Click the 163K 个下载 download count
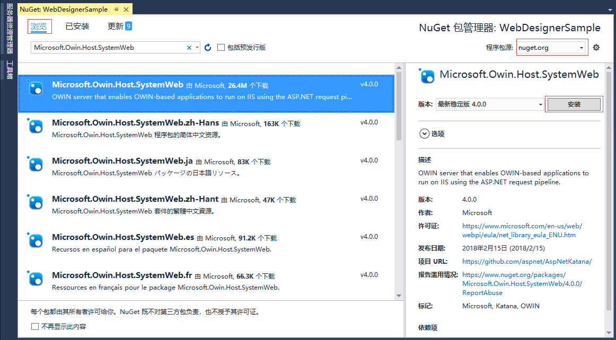This screenshot has height=340, width=616. coord(281,124)
